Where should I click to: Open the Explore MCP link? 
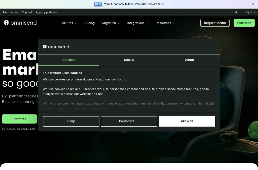point(156,4)
